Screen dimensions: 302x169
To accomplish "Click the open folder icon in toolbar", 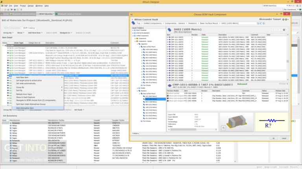I will 6,9.
